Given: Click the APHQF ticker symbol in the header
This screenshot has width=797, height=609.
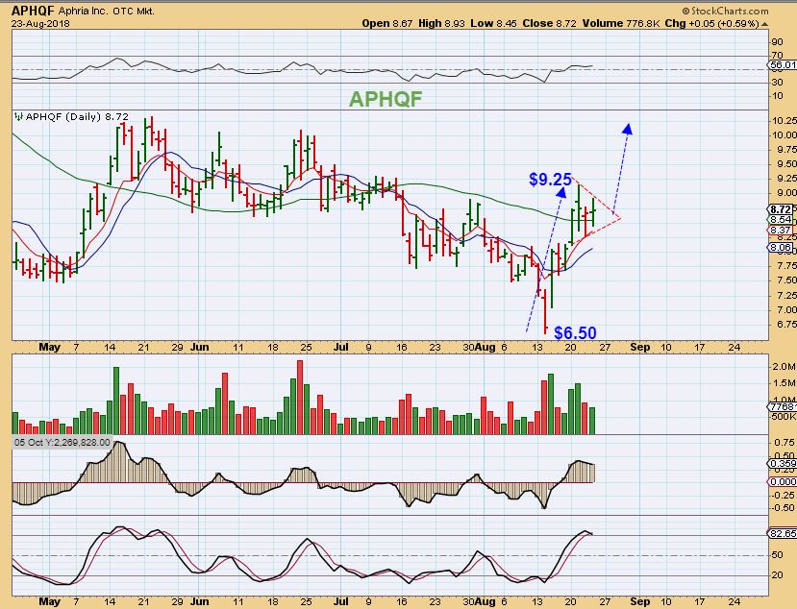Looking at the screenshot, I should tap(33, 11).
